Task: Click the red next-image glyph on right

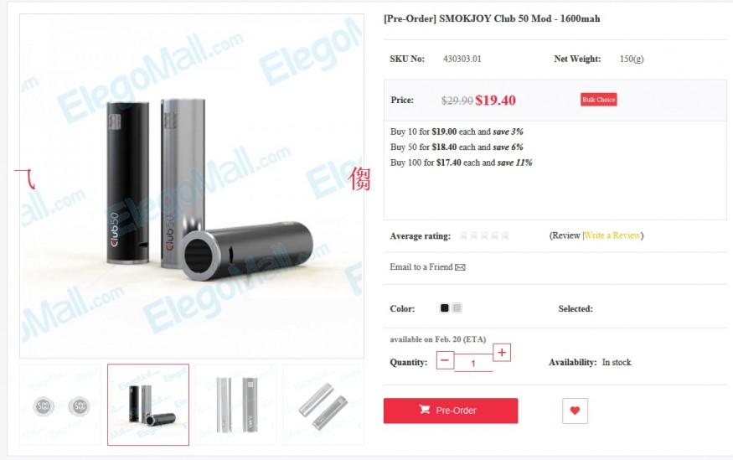Action: coord(359,178)
